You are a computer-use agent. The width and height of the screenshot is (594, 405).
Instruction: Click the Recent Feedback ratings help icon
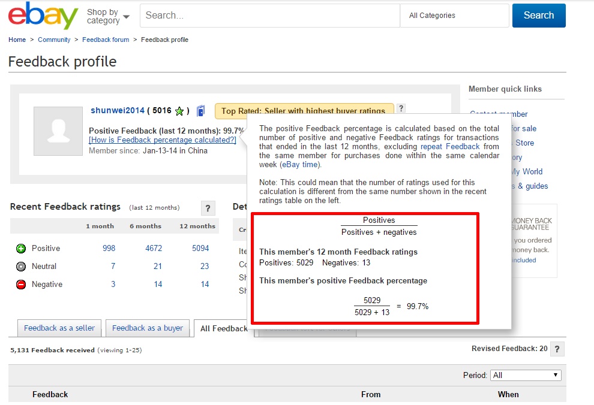tap(207, 208)
